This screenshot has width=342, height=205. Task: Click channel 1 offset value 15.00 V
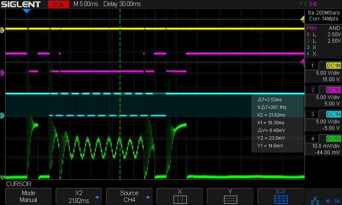click(331, 79)
